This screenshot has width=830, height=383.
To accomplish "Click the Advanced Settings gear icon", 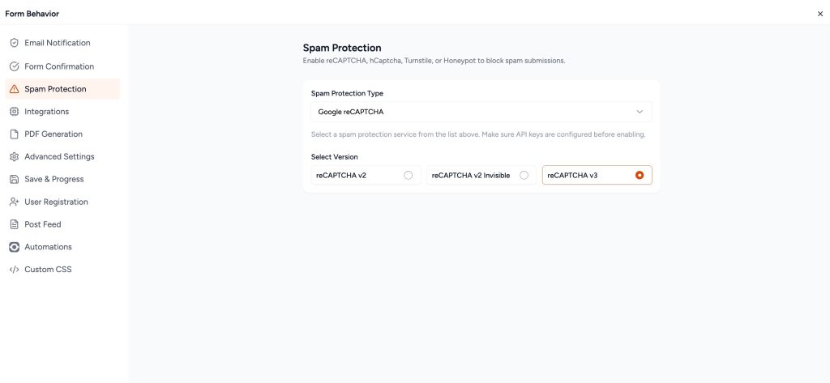I will 14,157.
